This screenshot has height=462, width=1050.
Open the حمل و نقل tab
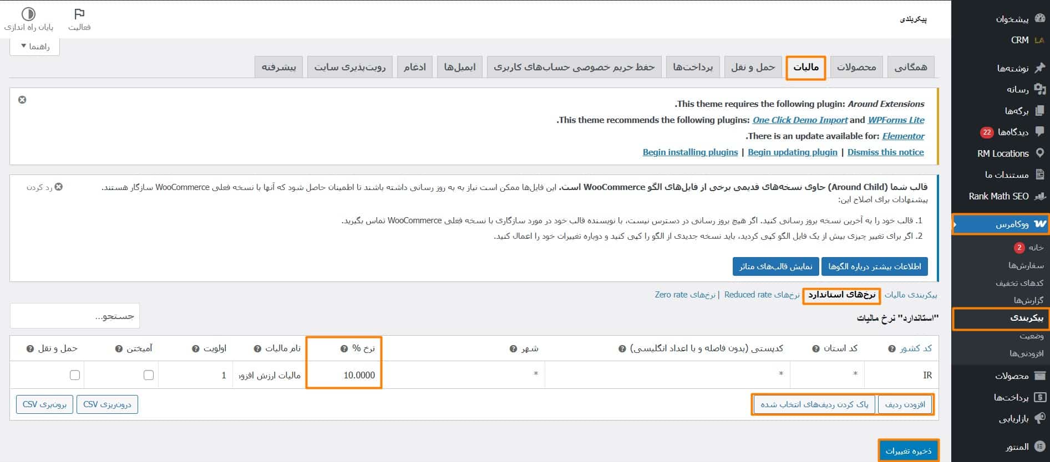[753, 67]
